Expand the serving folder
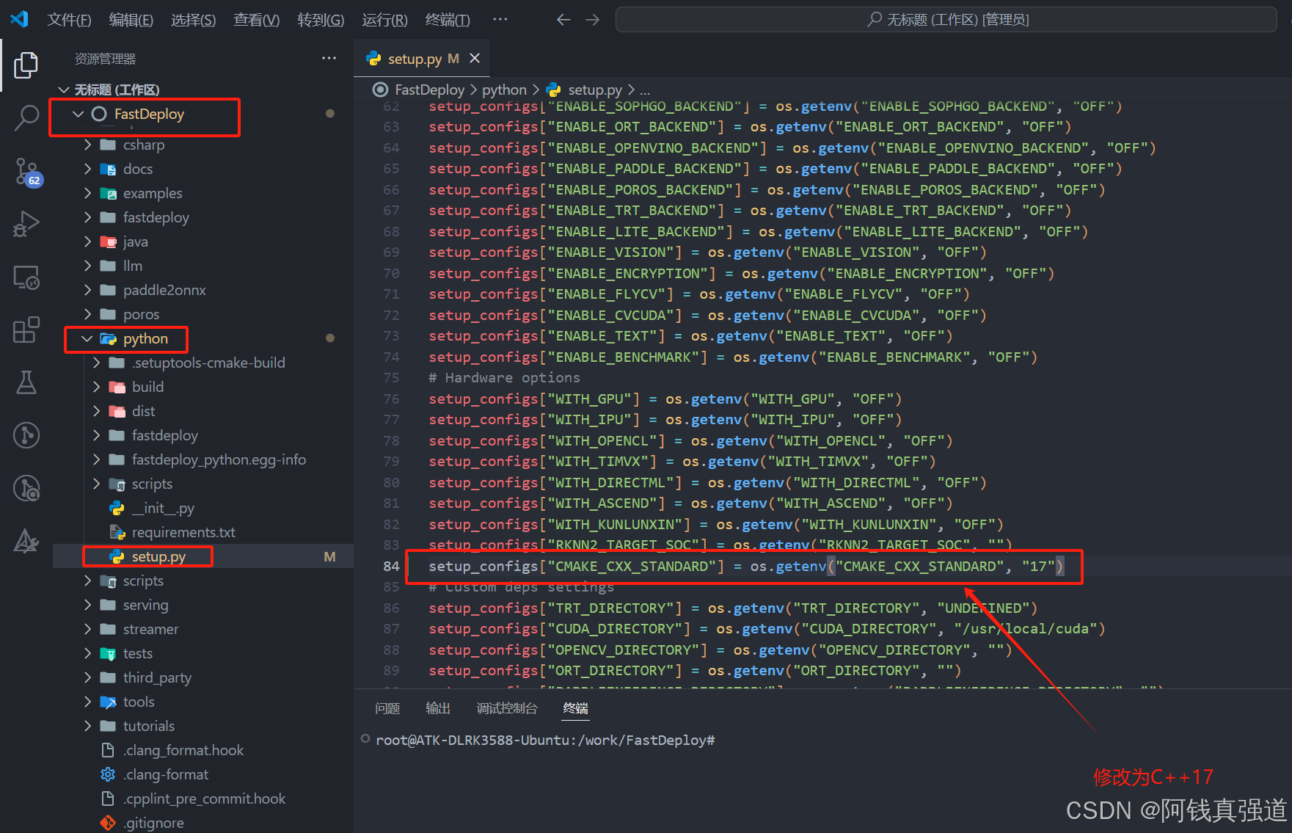This screenshot has height=833, width=1292. point(88,605)
